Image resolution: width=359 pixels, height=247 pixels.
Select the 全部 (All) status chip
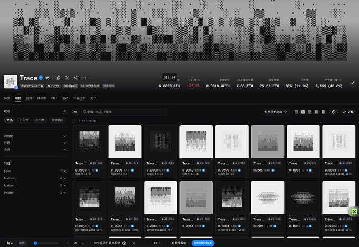(x=10, y=120)
